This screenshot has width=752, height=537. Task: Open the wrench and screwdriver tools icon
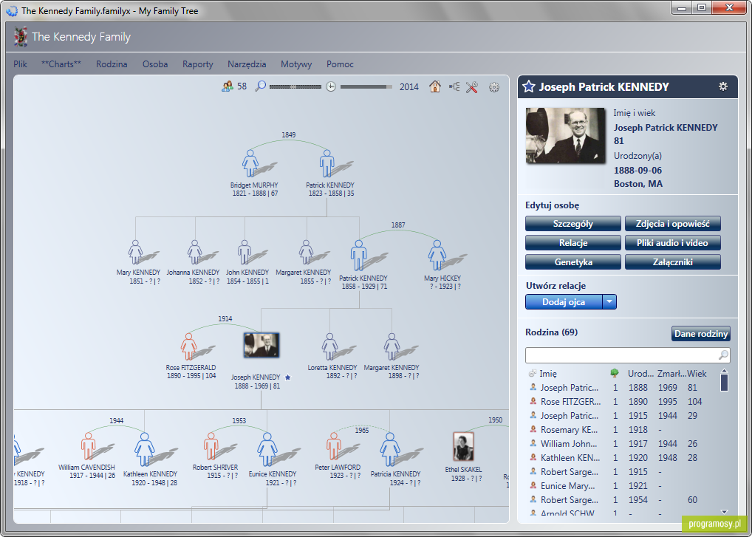472,86
